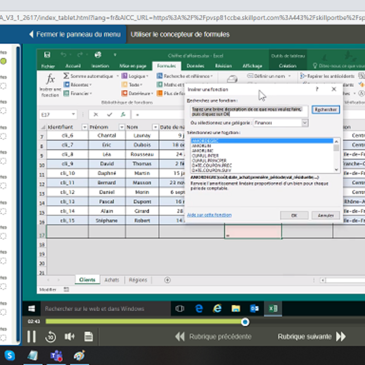Click cell containing Stéphane

[x=107, y=220]
